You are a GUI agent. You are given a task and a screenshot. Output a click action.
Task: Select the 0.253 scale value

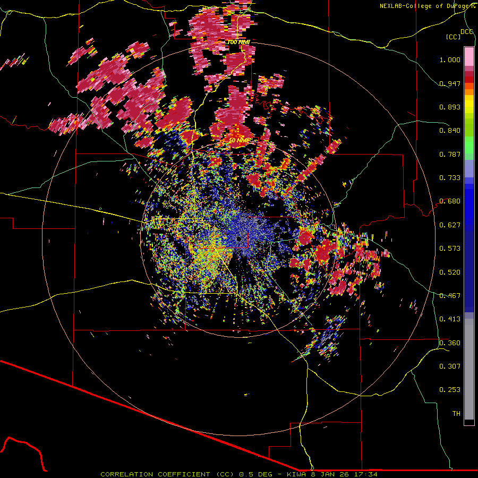[450, 390]
